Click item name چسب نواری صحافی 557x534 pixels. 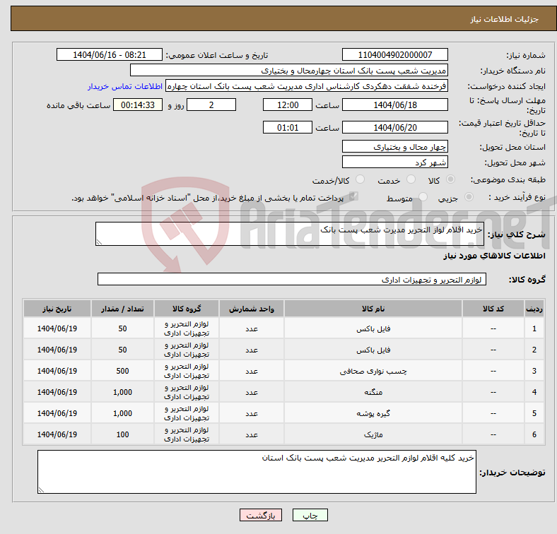click(x=373, y=372)
